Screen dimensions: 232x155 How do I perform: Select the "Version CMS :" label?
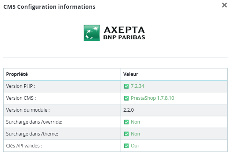21,98
